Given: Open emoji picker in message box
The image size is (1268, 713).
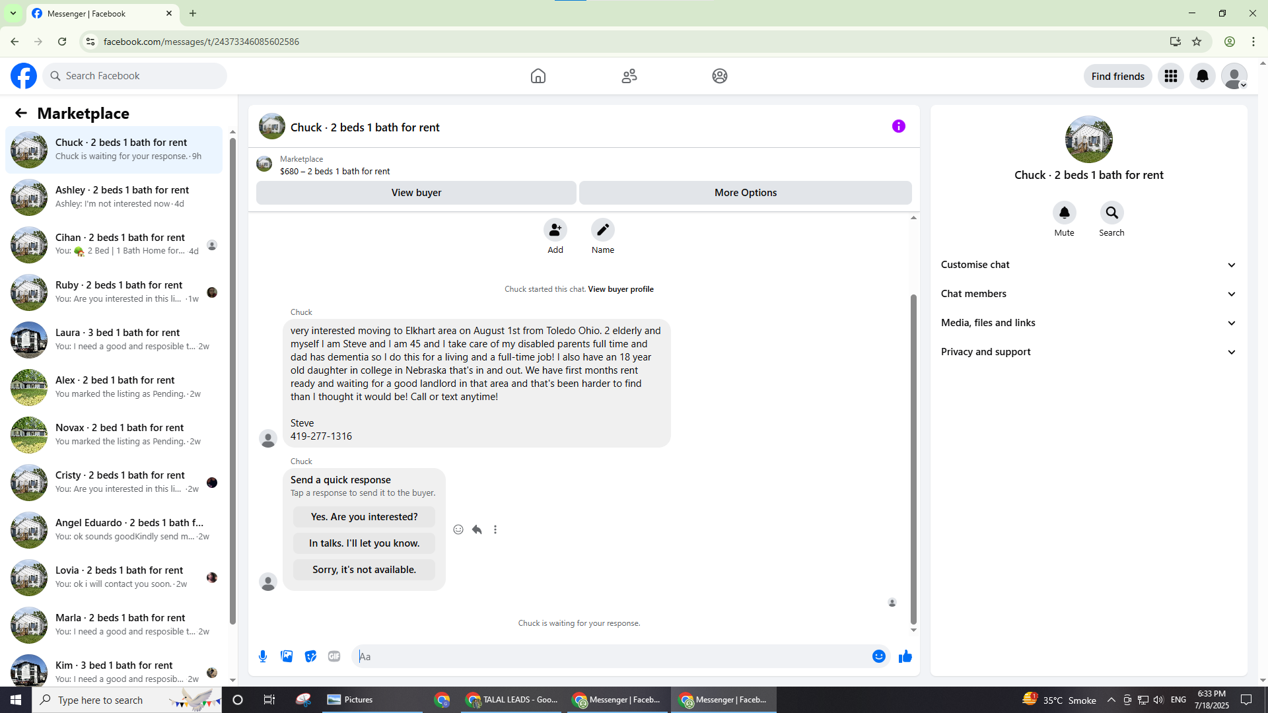Looking at the screenshot, I should click(878, 656).
